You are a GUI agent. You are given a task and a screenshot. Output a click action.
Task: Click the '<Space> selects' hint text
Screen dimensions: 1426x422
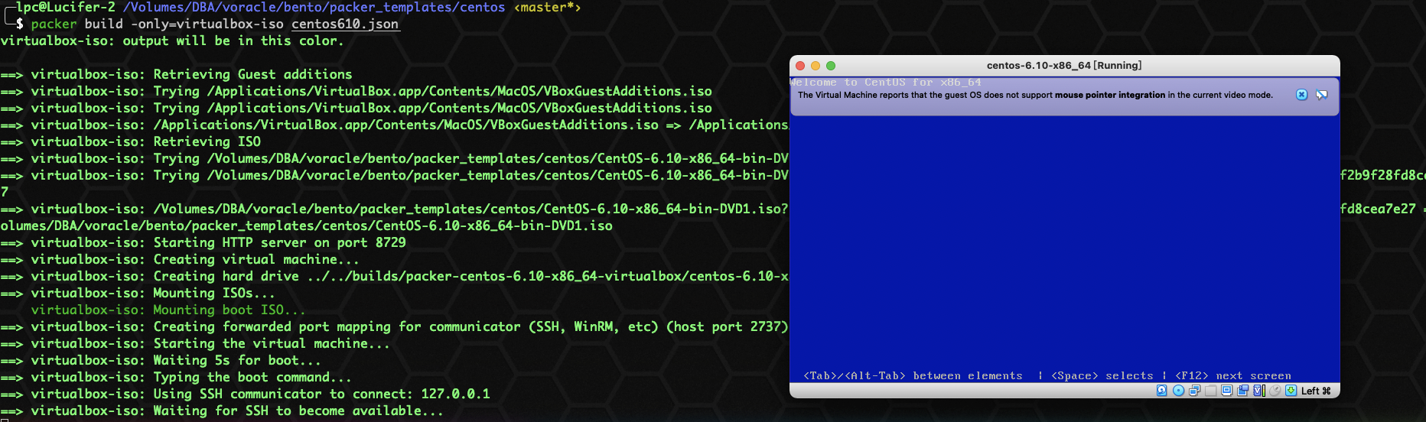coord(1102,375)
